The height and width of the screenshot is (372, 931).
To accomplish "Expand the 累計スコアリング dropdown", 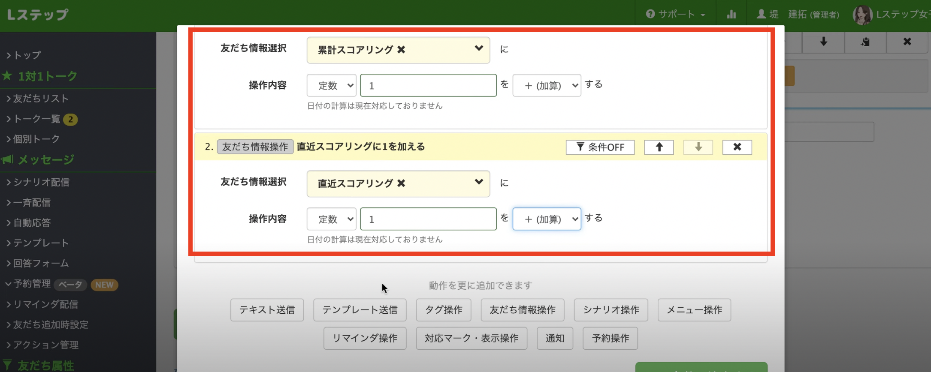I will click(479, 48).
